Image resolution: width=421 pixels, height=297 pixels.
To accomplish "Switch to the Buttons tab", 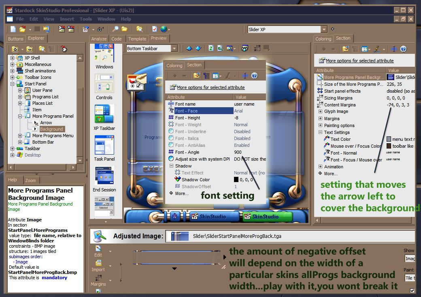I will pyautogui.click(x=15, y=39).
